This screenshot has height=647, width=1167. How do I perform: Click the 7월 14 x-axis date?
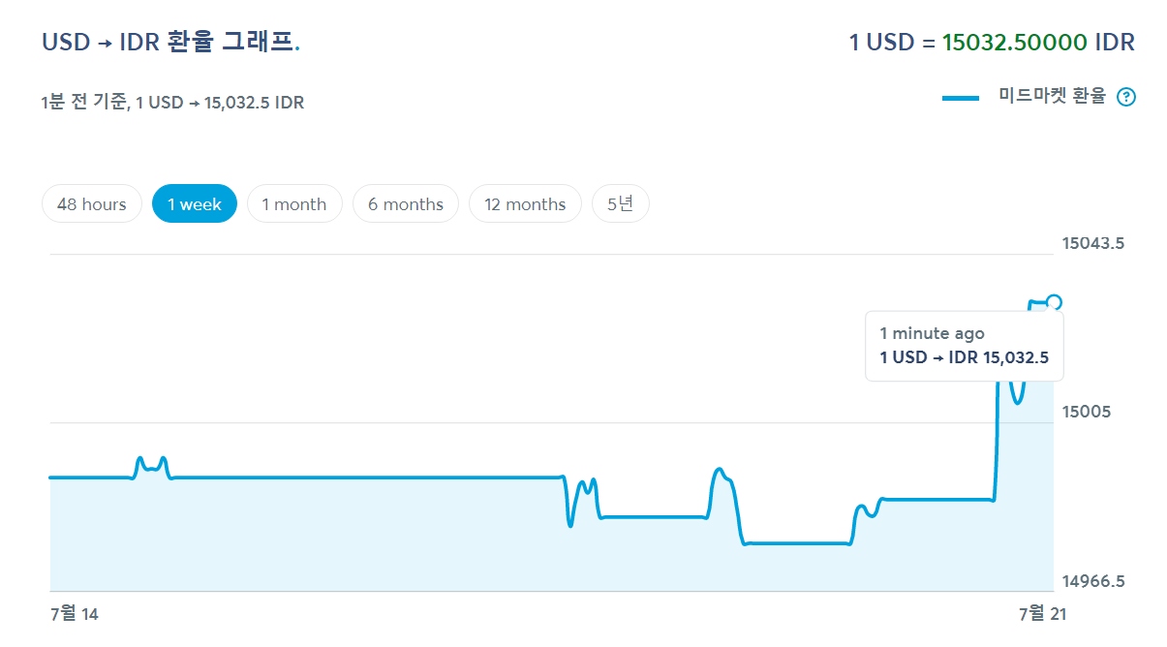[75, 614]
